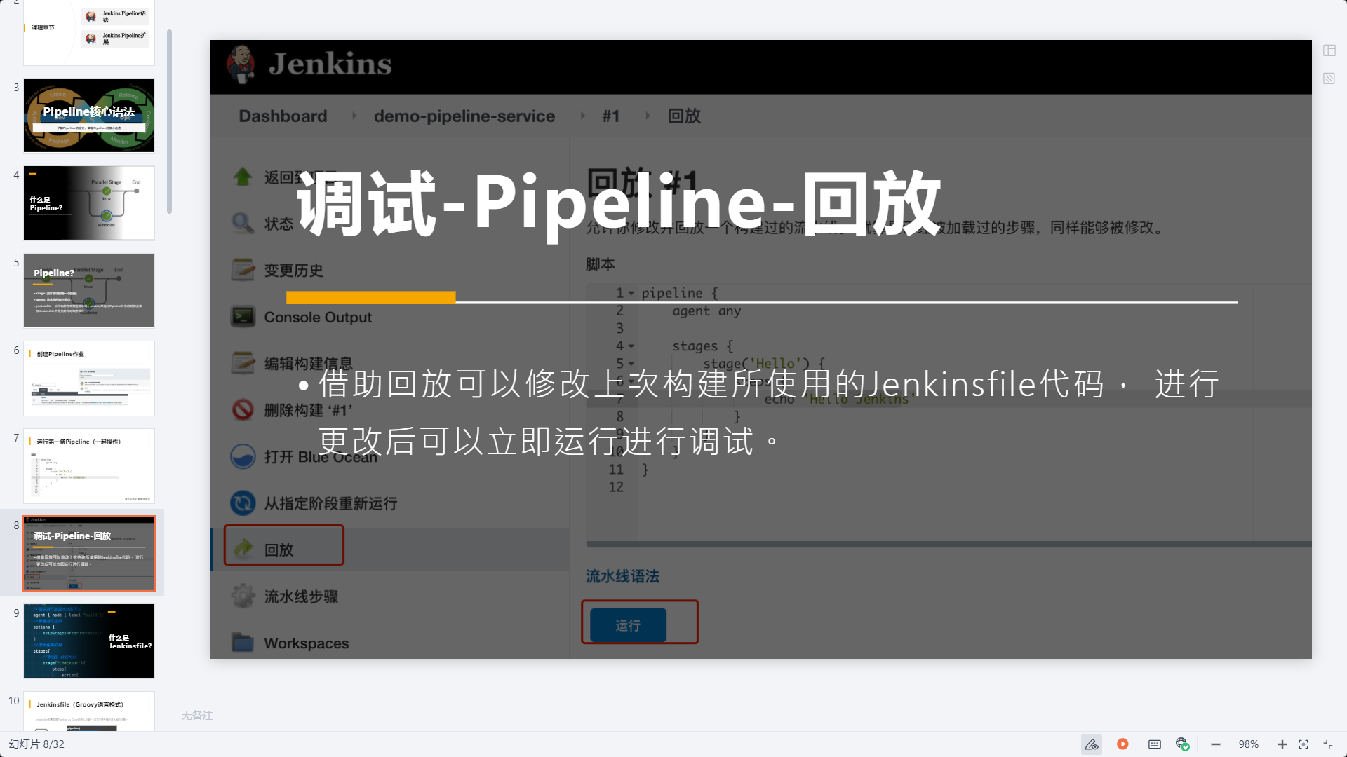
Task: Select slide 10 thumbnail 'Jenkinsfile (Groovy语言格式)'
Action: pos(89,711)
